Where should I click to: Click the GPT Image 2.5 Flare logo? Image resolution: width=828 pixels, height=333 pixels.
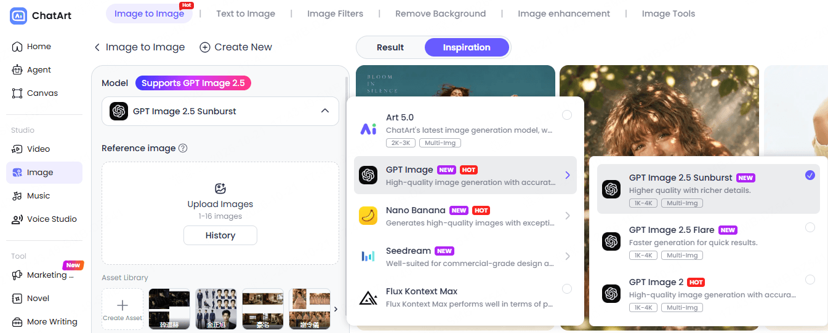click(611, 241)
